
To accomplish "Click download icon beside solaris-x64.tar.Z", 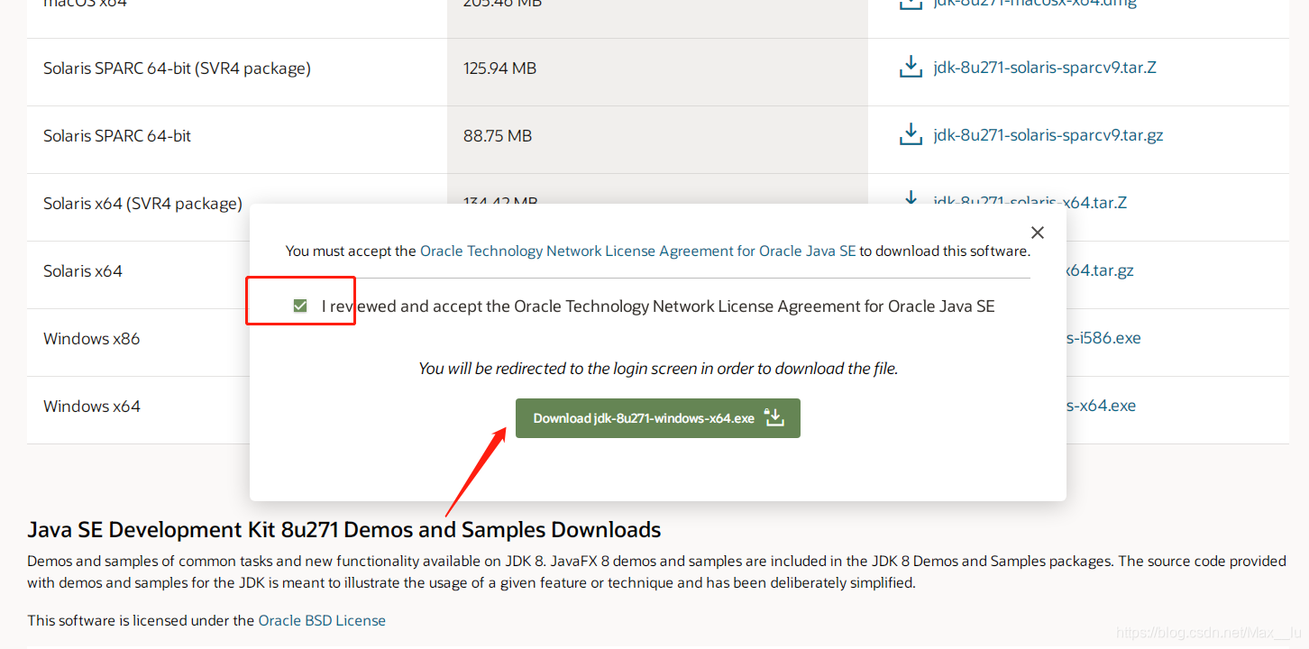I will [911, 197].
